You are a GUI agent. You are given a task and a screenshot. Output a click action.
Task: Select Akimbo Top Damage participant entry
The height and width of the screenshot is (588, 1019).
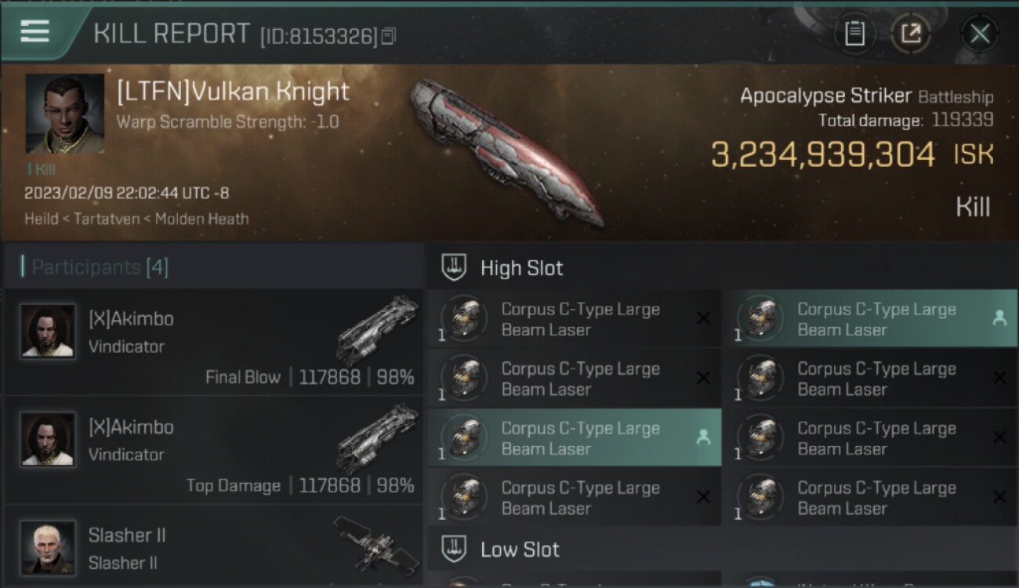[213, 449]
